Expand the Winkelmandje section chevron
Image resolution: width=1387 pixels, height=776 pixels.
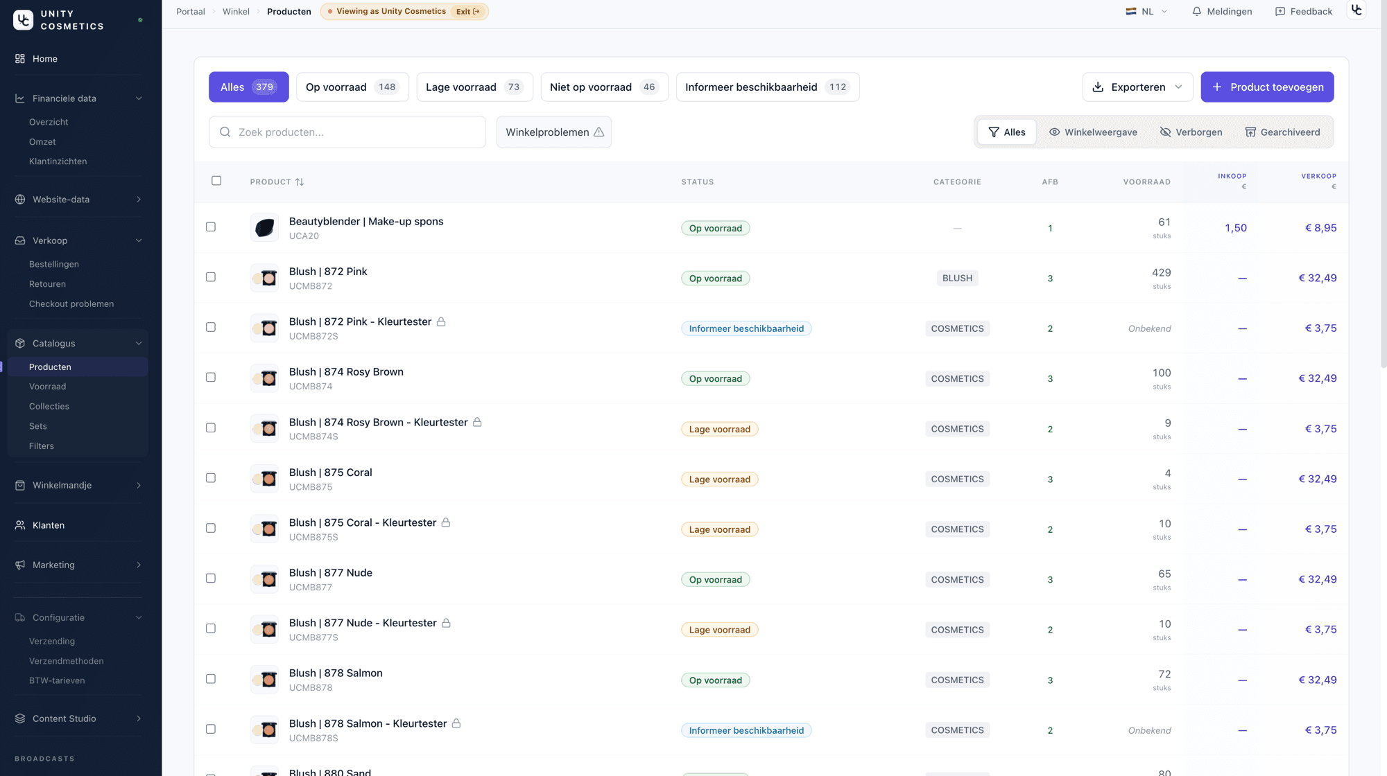[139, 486]
